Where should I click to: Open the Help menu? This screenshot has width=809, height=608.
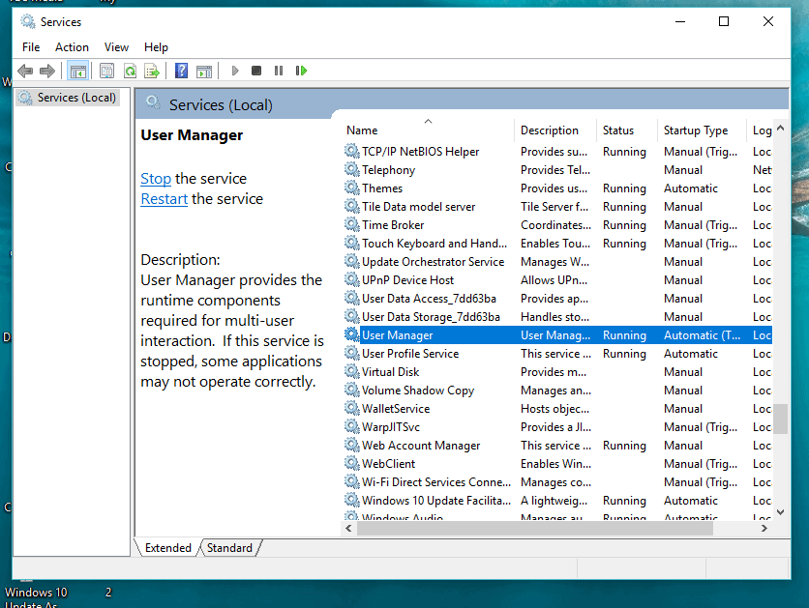pyautogui.click(x=156, y=47)
